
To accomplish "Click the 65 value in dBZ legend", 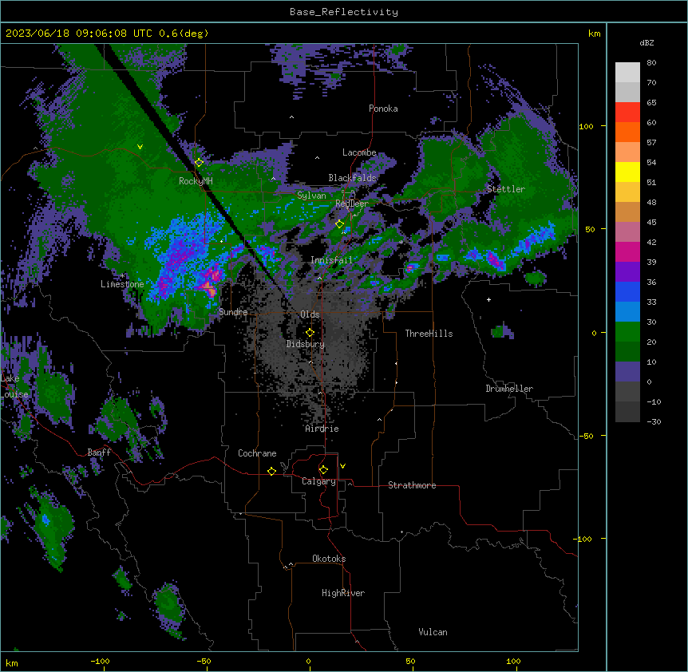I will (x=651, y=103).
